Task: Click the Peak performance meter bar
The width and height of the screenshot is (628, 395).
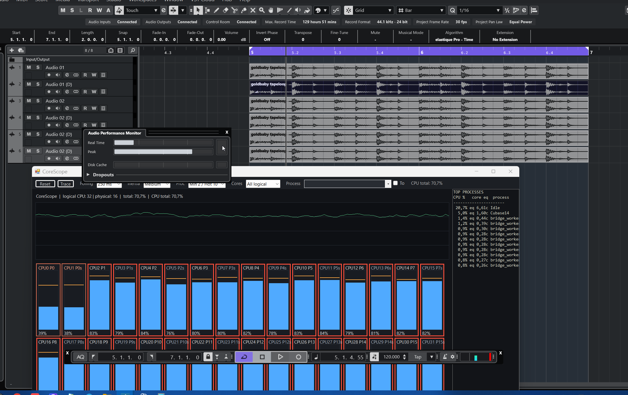Action: tap(163, 152)
